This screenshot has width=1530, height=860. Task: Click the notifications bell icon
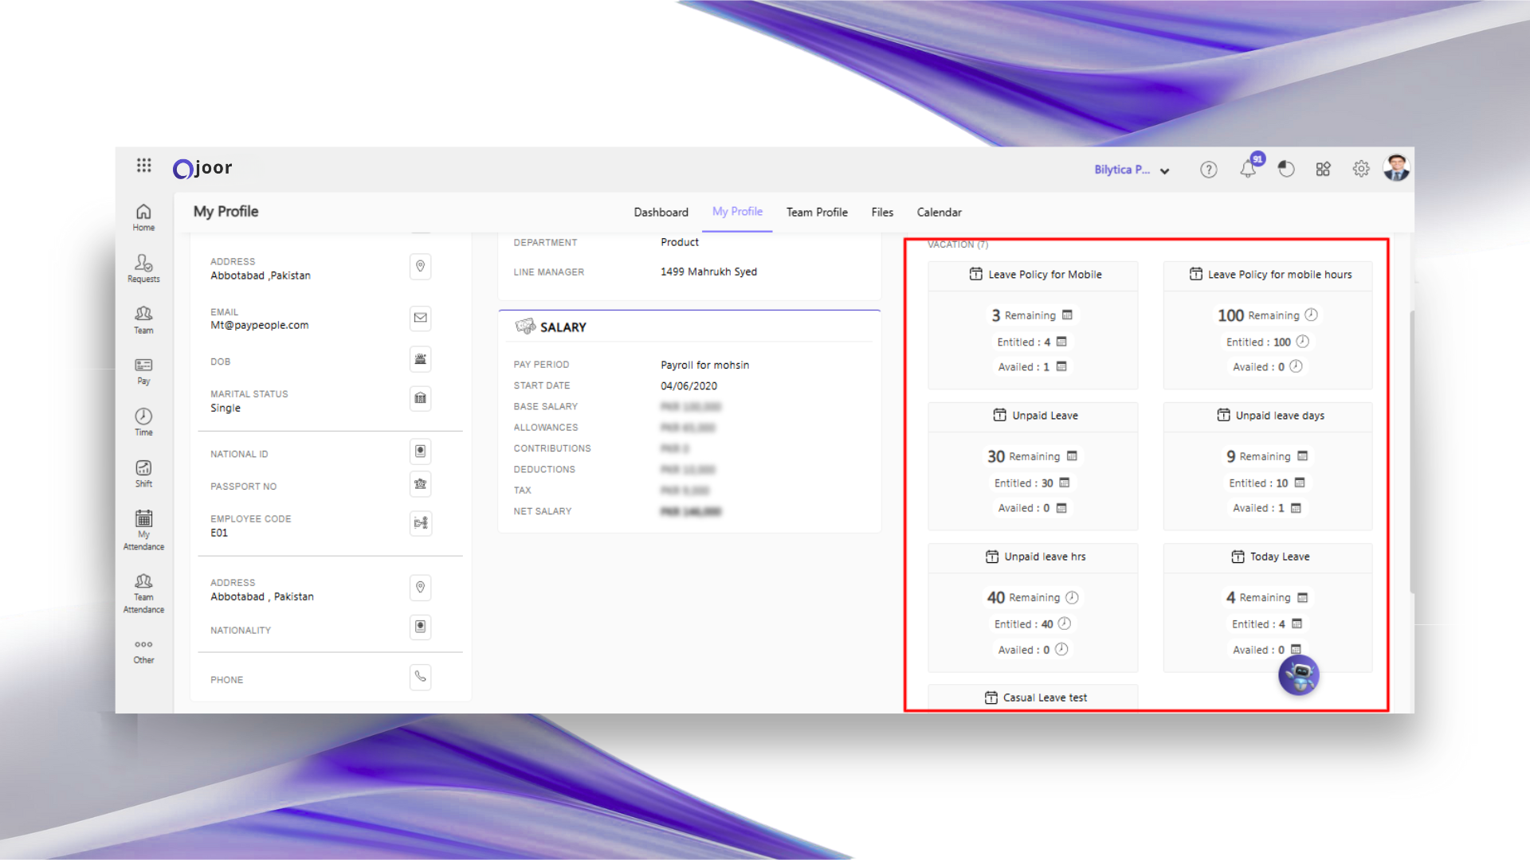point(1248,169)
